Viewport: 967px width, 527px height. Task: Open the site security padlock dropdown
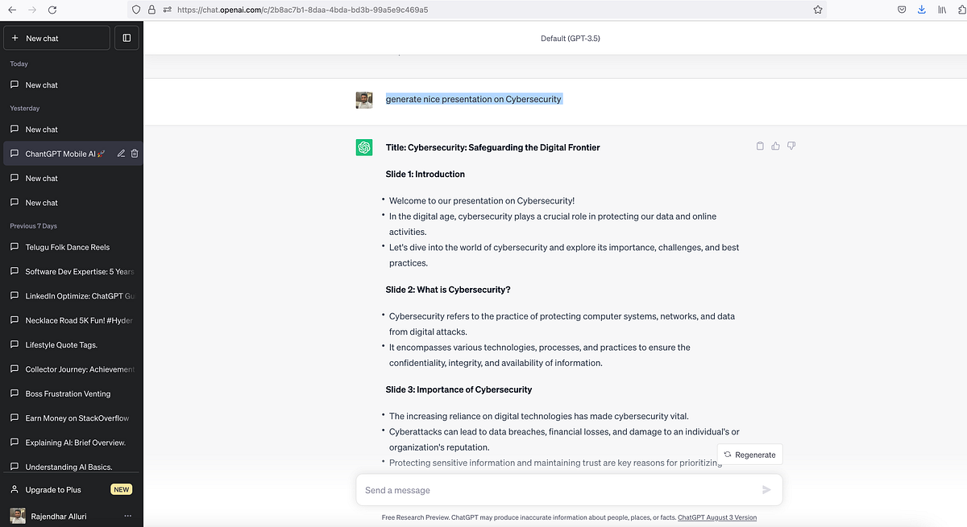click(x=151, y=10)
